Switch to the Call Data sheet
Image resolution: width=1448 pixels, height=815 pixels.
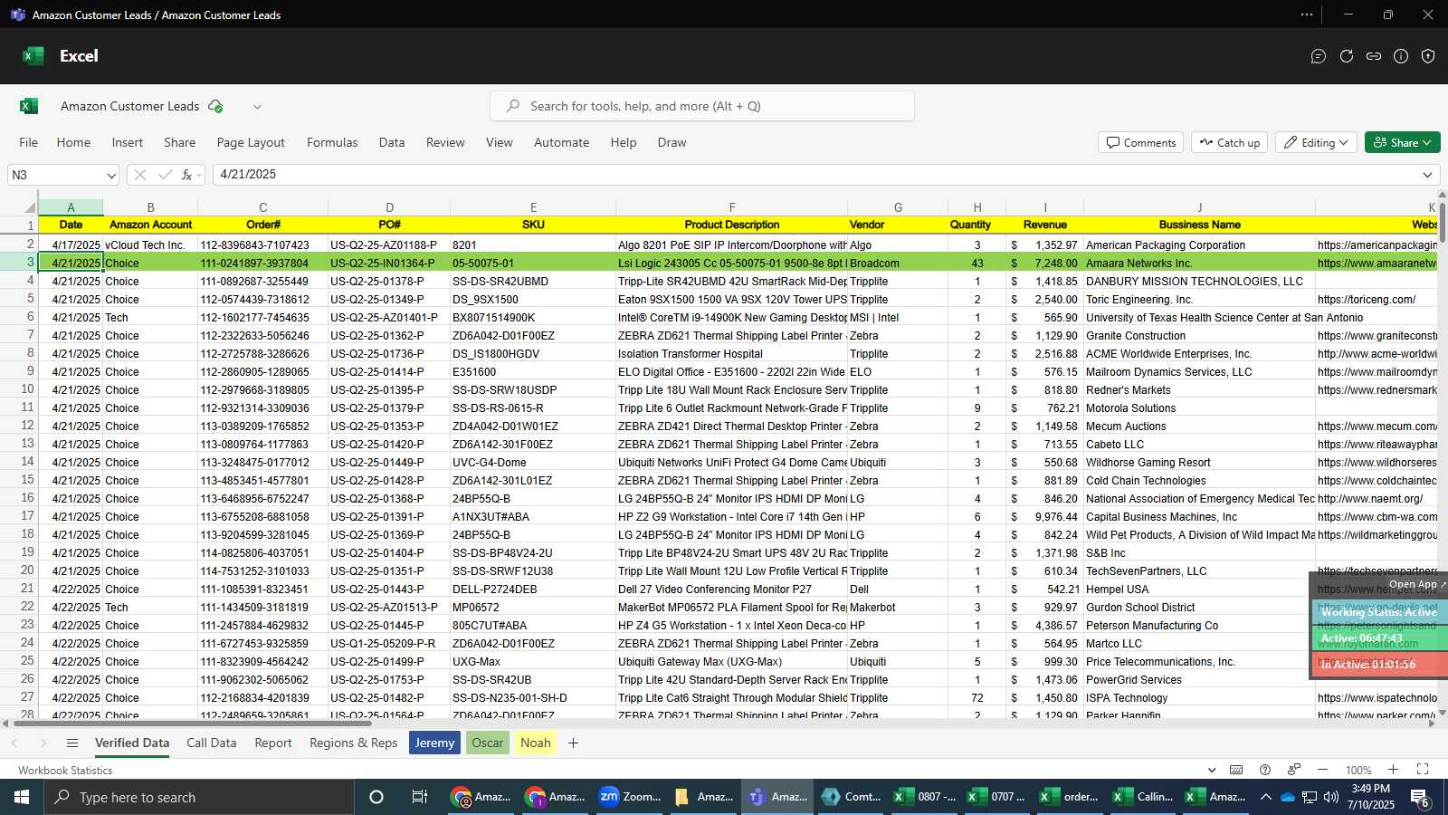pyautogui.click(x=212, y=743)
